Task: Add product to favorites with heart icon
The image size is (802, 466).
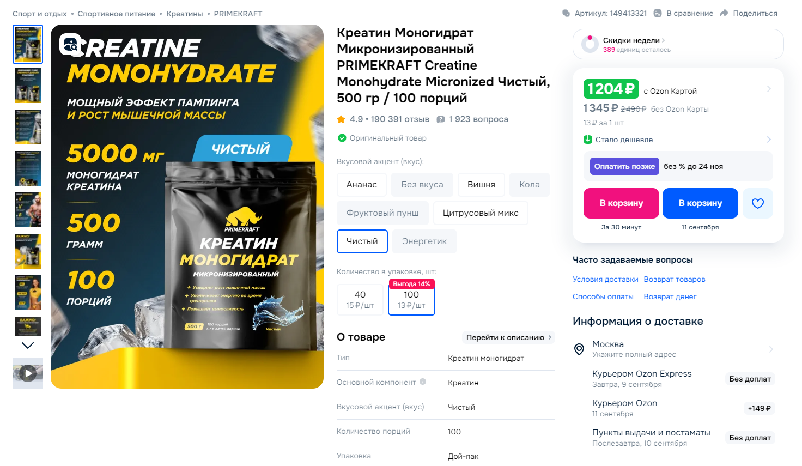Action: [x=758, y=203]
